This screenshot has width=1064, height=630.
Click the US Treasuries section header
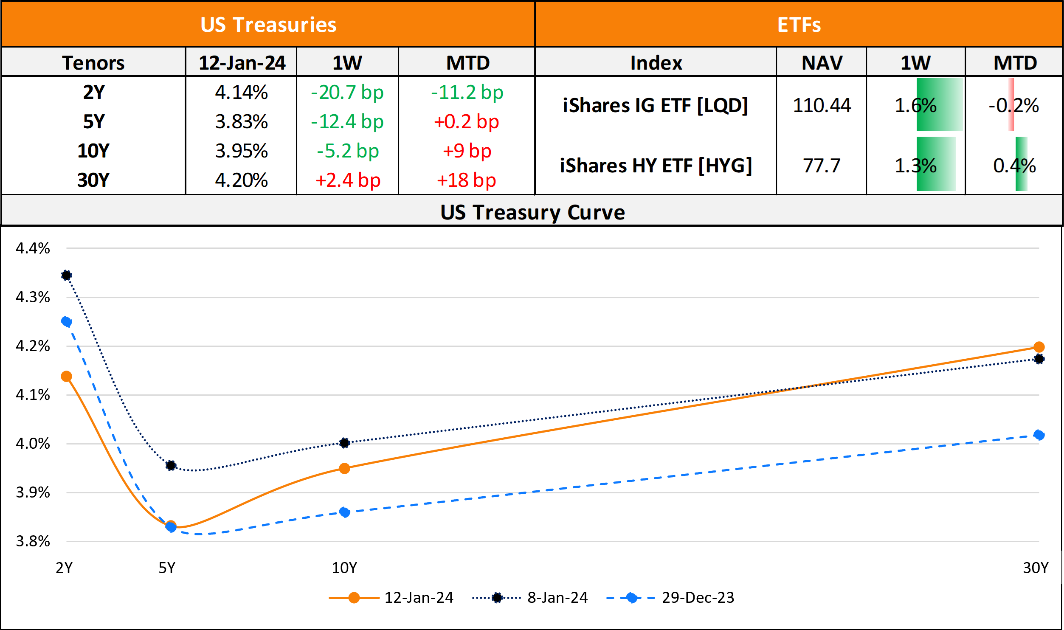pyautogui.click(x=268, y=24)
